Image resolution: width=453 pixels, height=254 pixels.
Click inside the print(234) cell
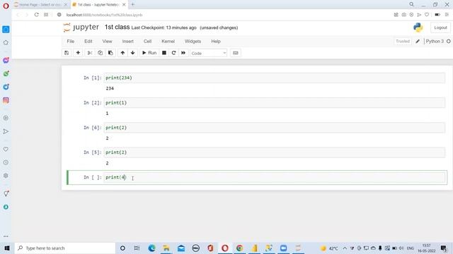[275, 78]
